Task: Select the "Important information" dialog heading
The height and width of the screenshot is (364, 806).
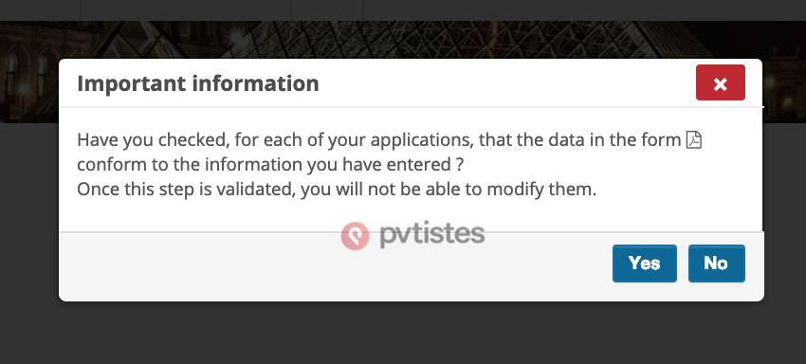Action: [198, 83]
